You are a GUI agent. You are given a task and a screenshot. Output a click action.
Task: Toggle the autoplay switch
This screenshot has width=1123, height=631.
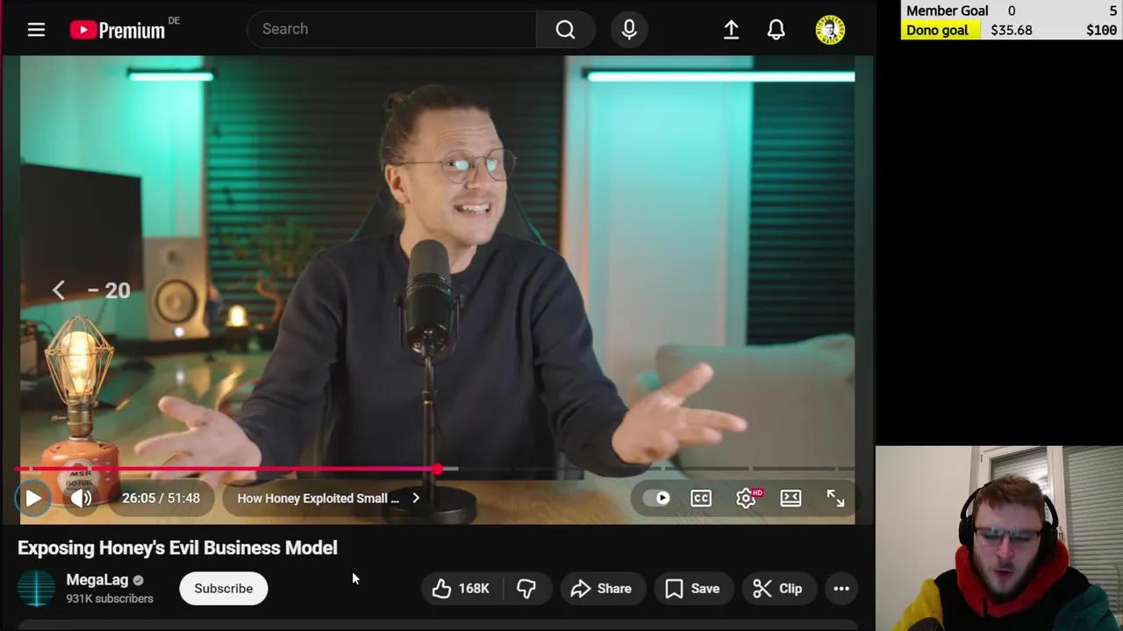[656, 498]
